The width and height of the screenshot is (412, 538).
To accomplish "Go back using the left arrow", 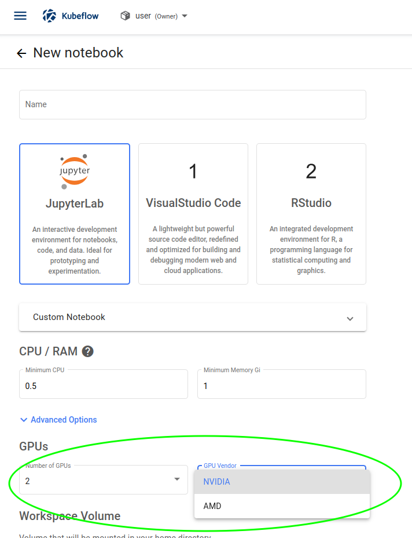I will pyautogui.click(x=21, y=53).
